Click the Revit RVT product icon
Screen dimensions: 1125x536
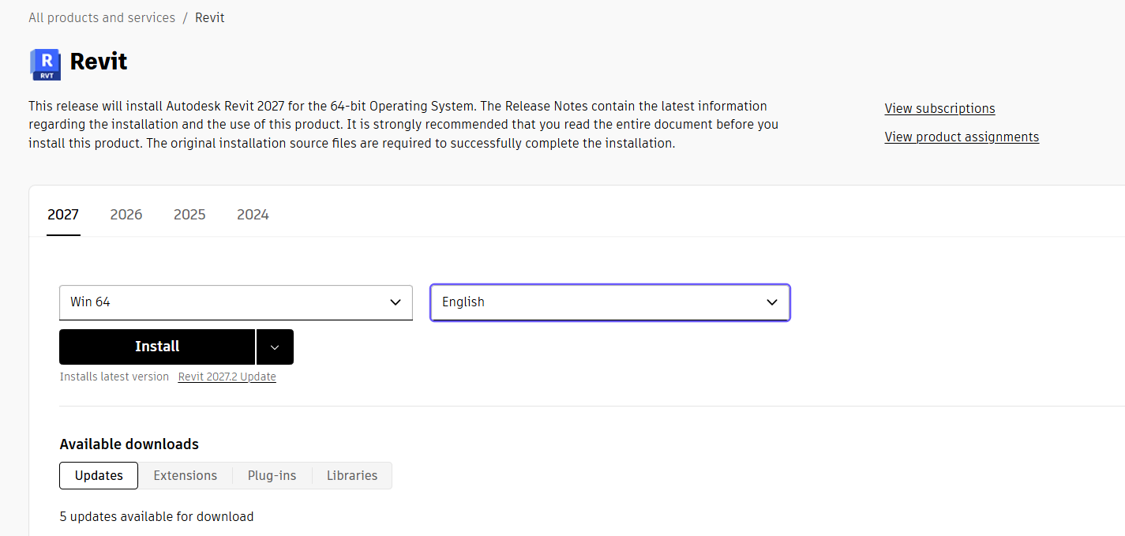(45, 64)
